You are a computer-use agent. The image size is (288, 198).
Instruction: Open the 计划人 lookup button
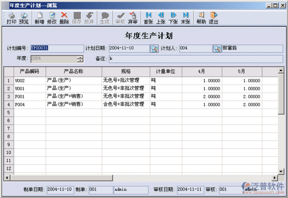217,48
